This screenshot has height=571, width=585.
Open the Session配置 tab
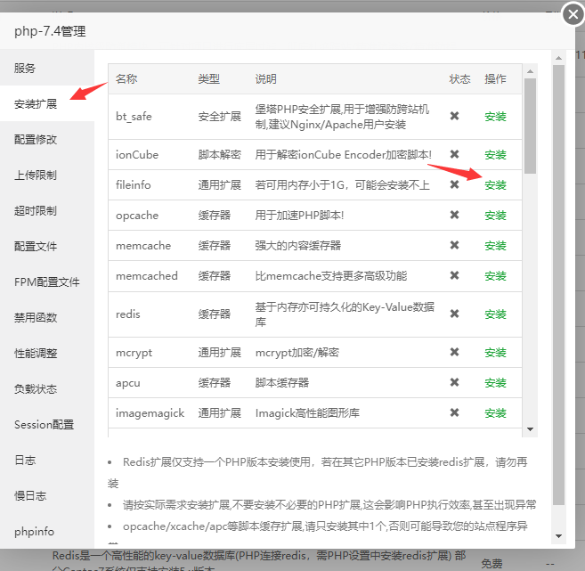(x=47, y=424)
